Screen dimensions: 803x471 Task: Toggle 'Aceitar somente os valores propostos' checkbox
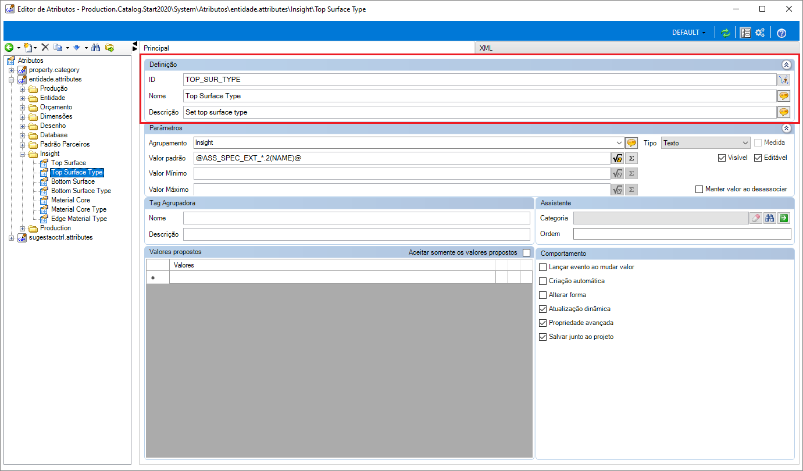coord(526,252)
